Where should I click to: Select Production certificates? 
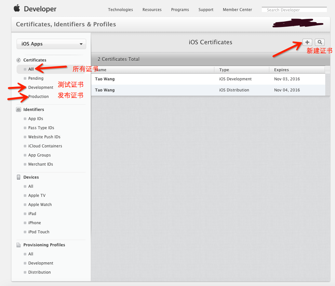(x=38, y=97)
